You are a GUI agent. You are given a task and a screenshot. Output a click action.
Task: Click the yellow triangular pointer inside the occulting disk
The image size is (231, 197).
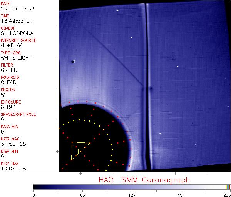(79, 150)
